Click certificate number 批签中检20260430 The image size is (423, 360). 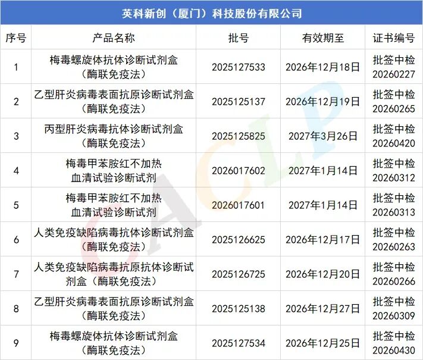[394, 343]
